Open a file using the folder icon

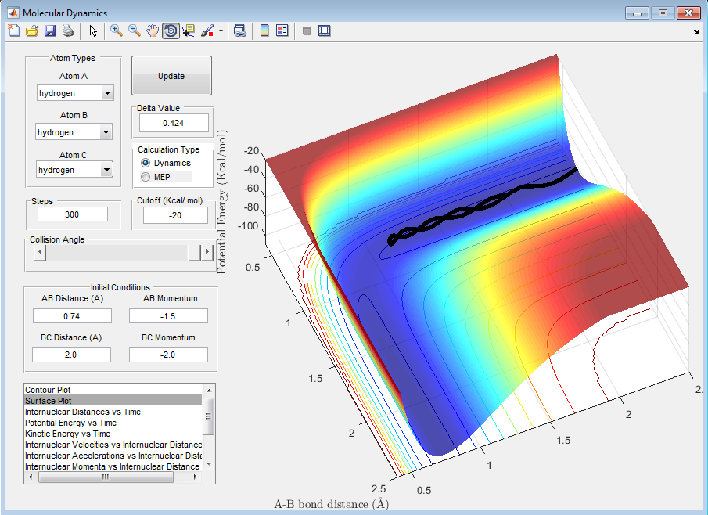pyautogui.click(x=32, y=31)
